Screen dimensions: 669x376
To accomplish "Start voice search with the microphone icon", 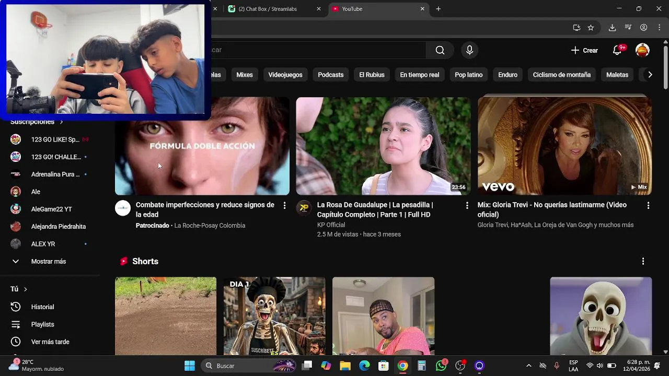I will pyautogui.click(x=469, y=50).
